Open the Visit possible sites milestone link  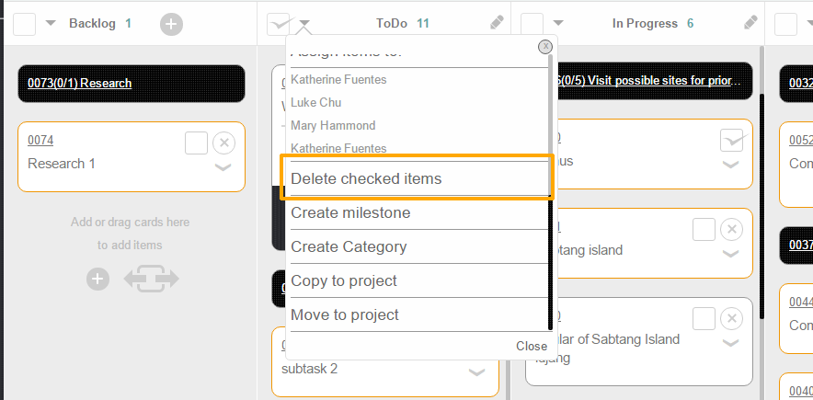point(647,81)
